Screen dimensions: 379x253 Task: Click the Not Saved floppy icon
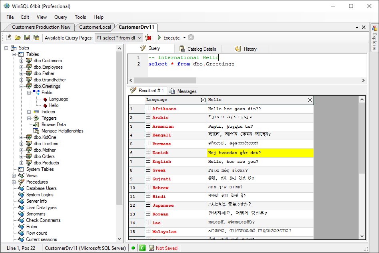(152, 248)
